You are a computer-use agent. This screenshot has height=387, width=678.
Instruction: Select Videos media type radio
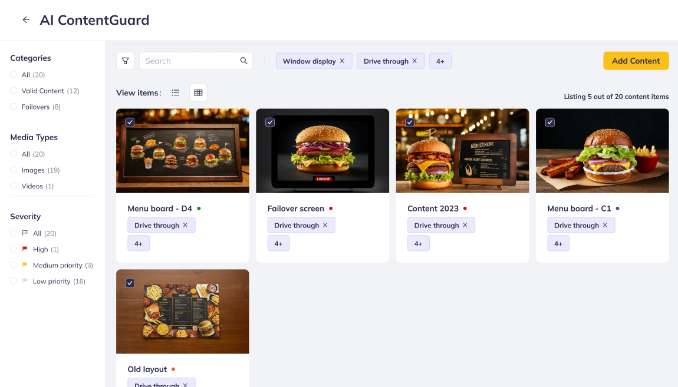14,186
